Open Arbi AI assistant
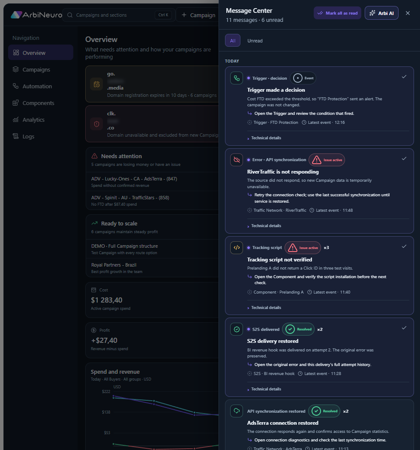420x450 pixels. pos(381,13)
